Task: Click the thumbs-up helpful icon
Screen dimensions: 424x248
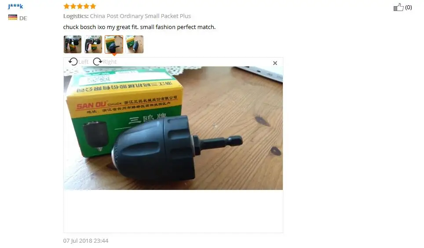Action: 398,7
